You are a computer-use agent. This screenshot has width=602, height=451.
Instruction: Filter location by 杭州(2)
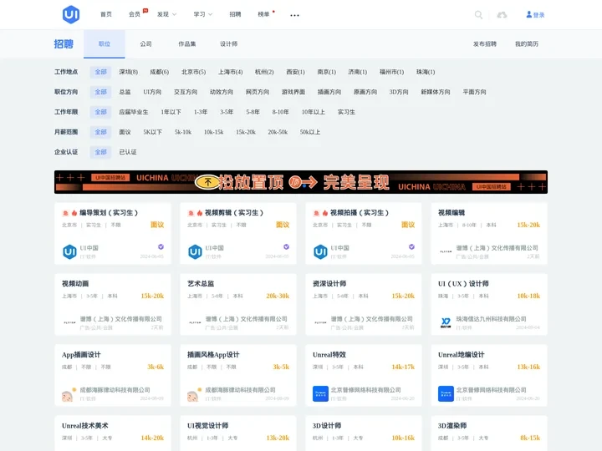tap(264, 72)
